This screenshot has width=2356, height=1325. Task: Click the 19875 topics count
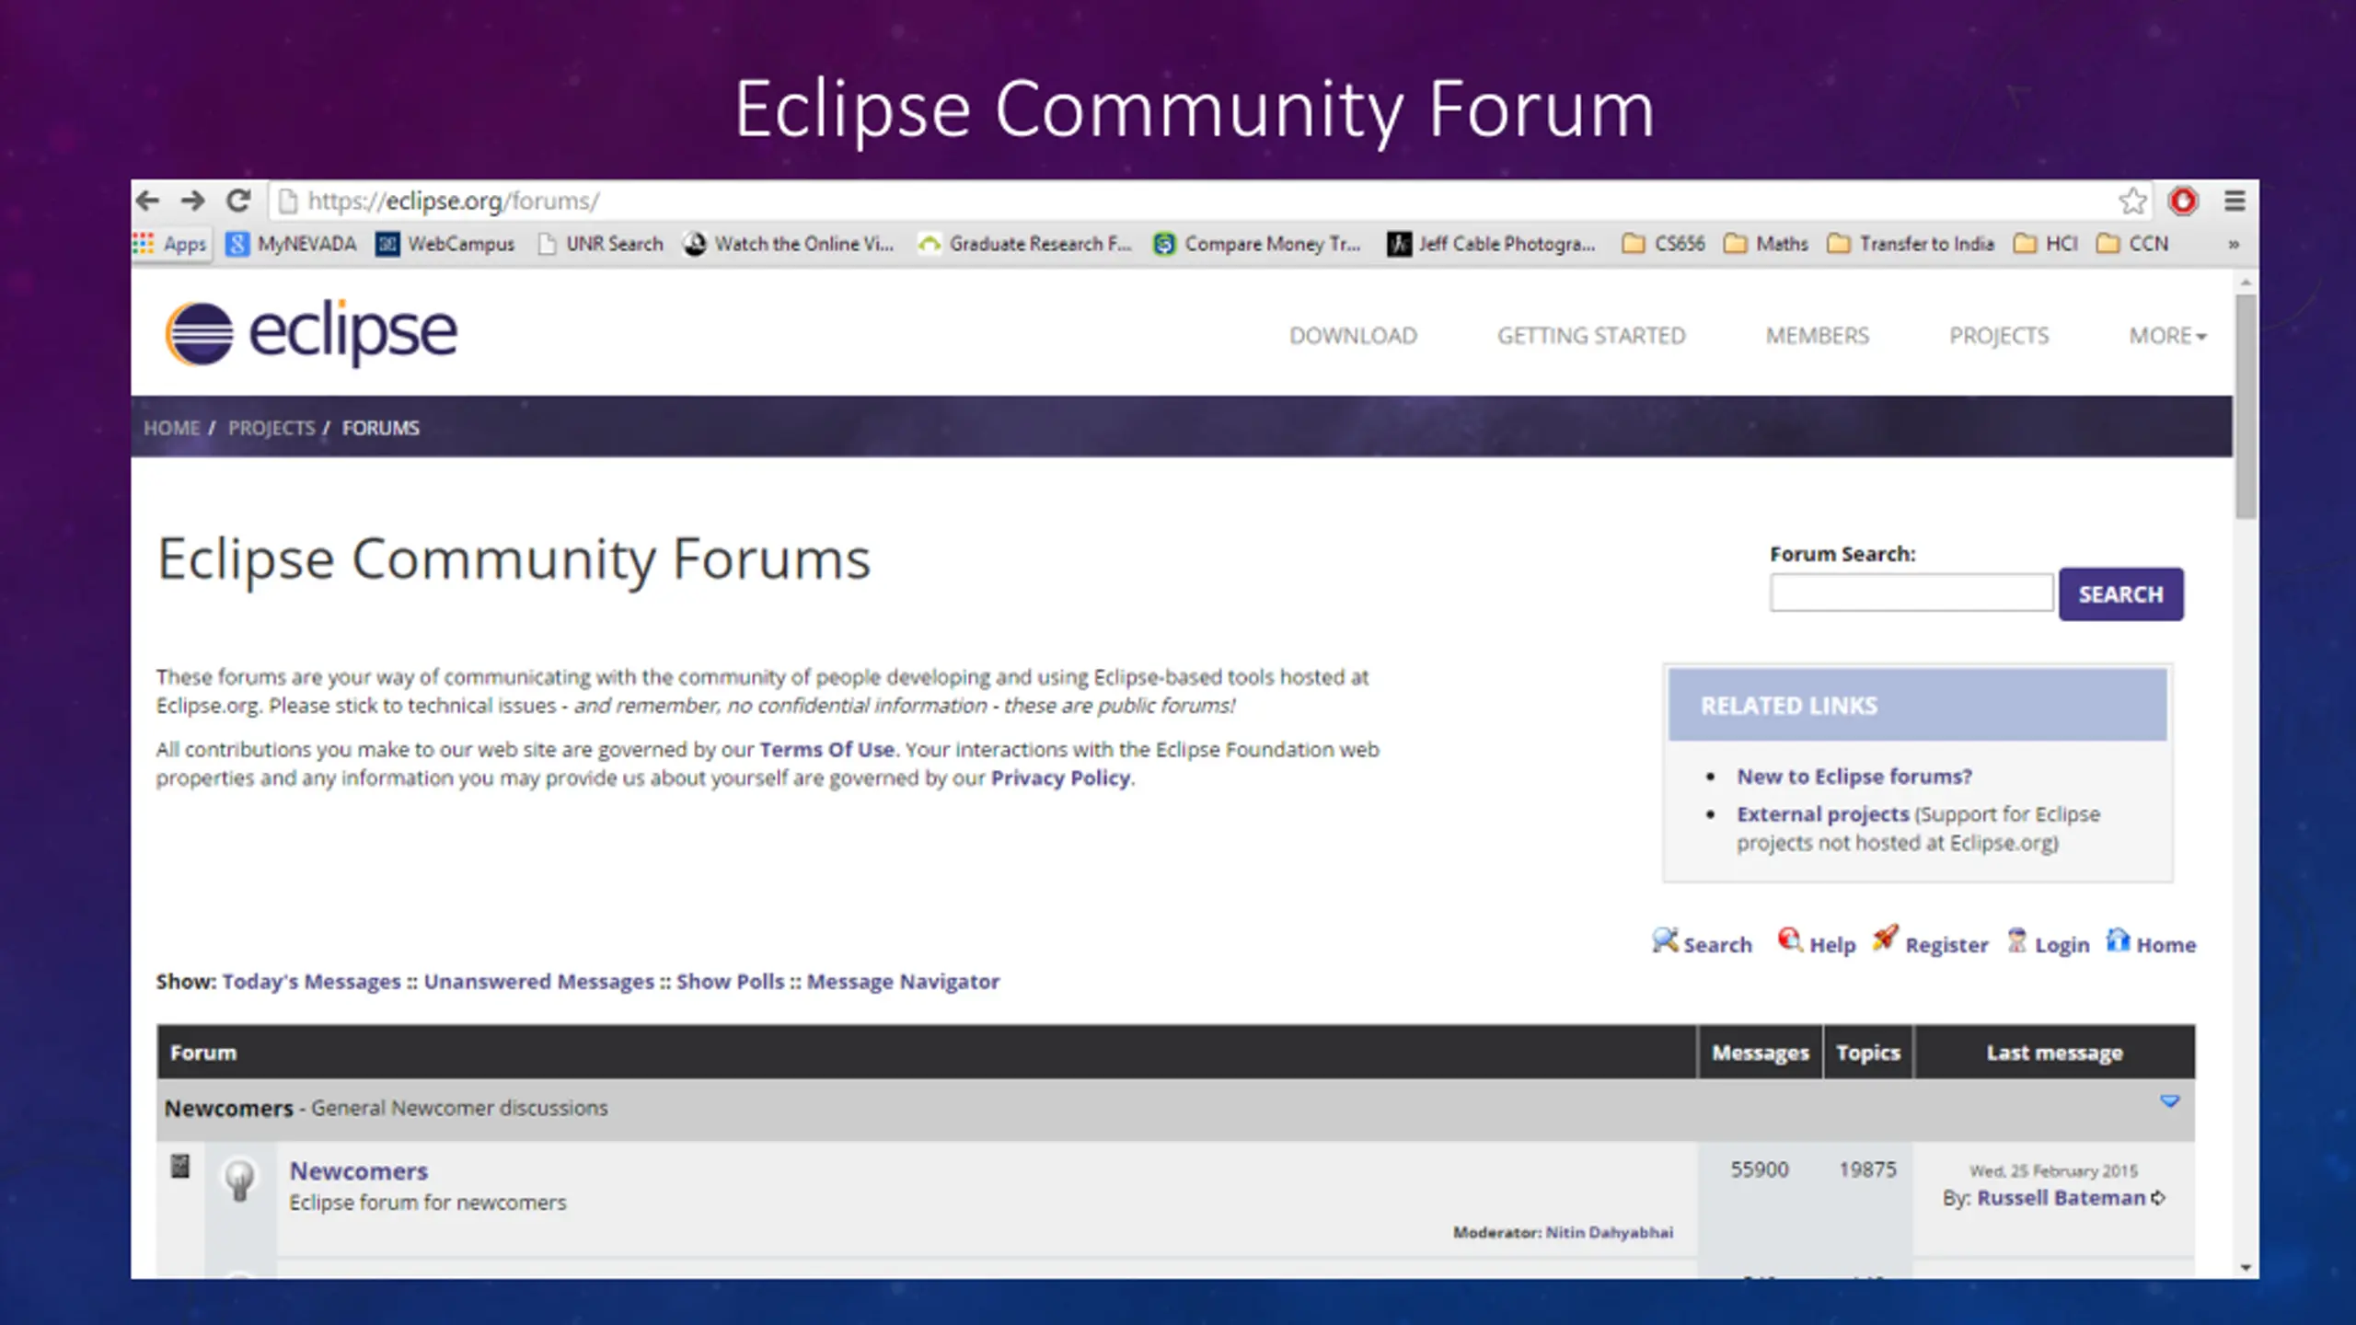point(1867,1169)
